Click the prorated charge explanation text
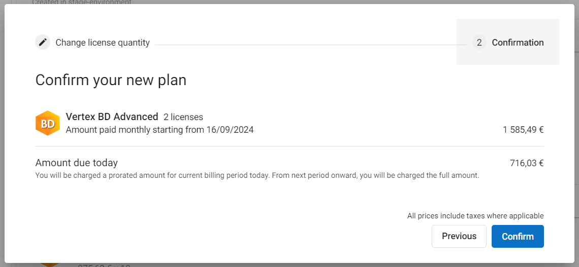 point(257,176)
